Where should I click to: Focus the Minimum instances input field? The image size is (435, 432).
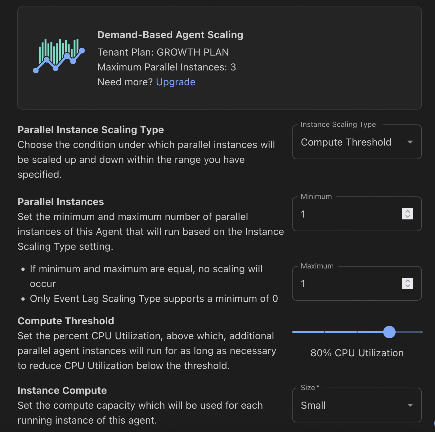point(348,214)
